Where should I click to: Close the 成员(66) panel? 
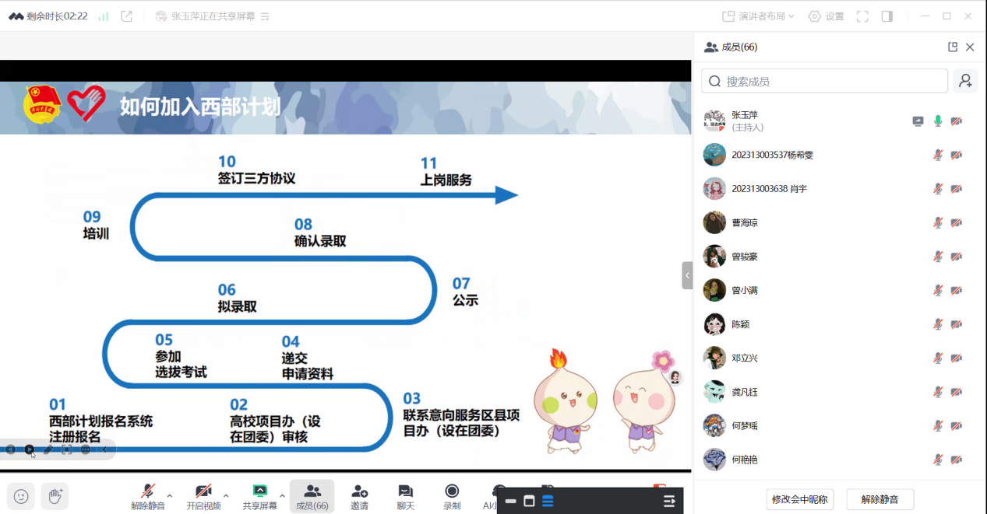[x=970, y=47]
